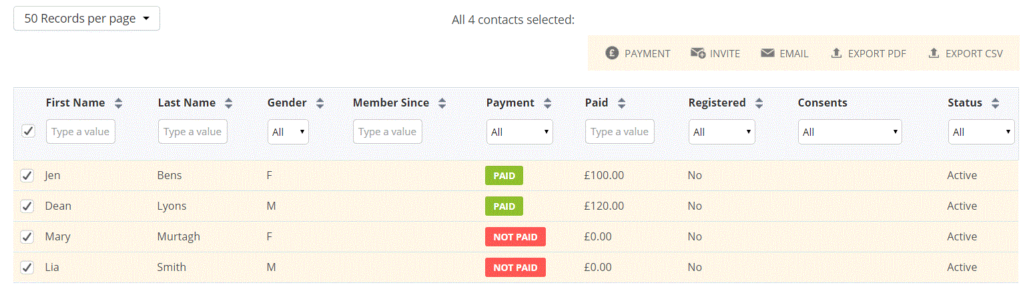Click the PAID badge for Dean Lyons
The width and height of the screenshot is (1033, 291).
coord(504,206)
